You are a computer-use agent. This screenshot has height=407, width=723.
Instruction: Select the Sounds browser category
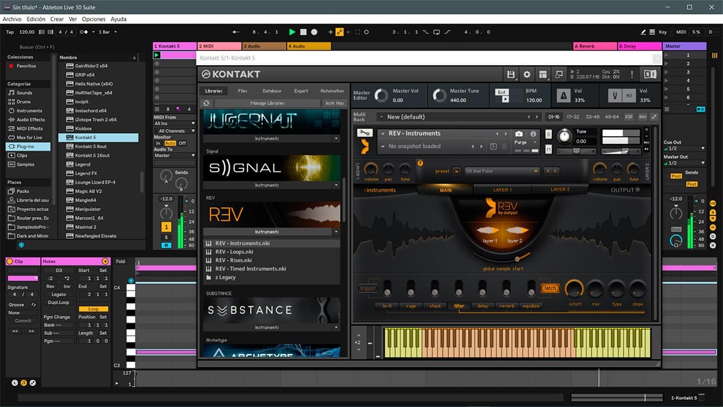24,93
